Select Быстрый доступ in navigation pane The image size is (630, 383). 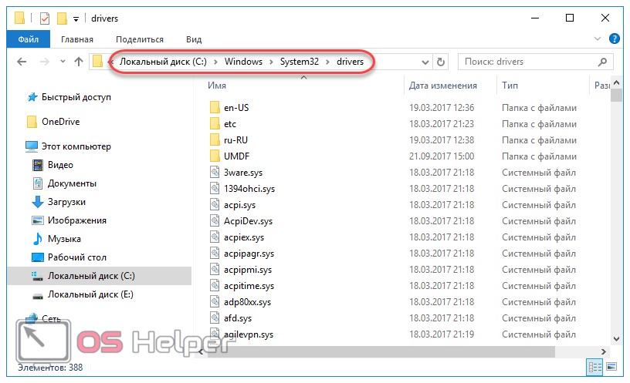point(76,97)
